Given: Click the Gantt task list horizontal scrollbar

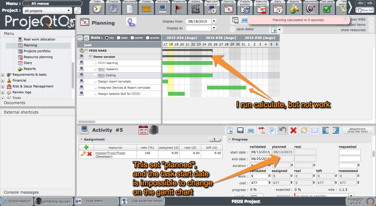Looking at the screenshot, I should pos(86,121).
